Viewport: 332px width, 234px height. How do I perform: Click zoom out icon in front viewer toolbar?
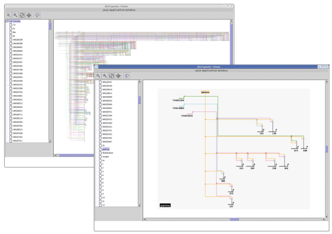98,75
